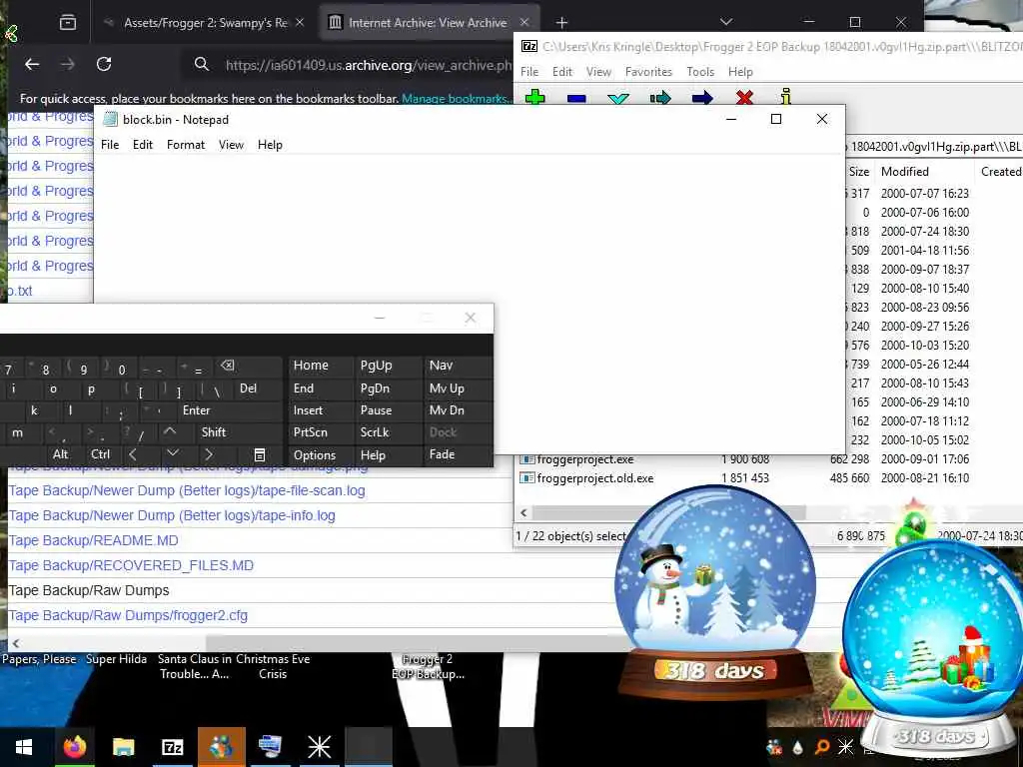Click the blue Extract minus icon in 7-Zip
This screenshot has width=1023, height=767.
click(x=576, y=99)
